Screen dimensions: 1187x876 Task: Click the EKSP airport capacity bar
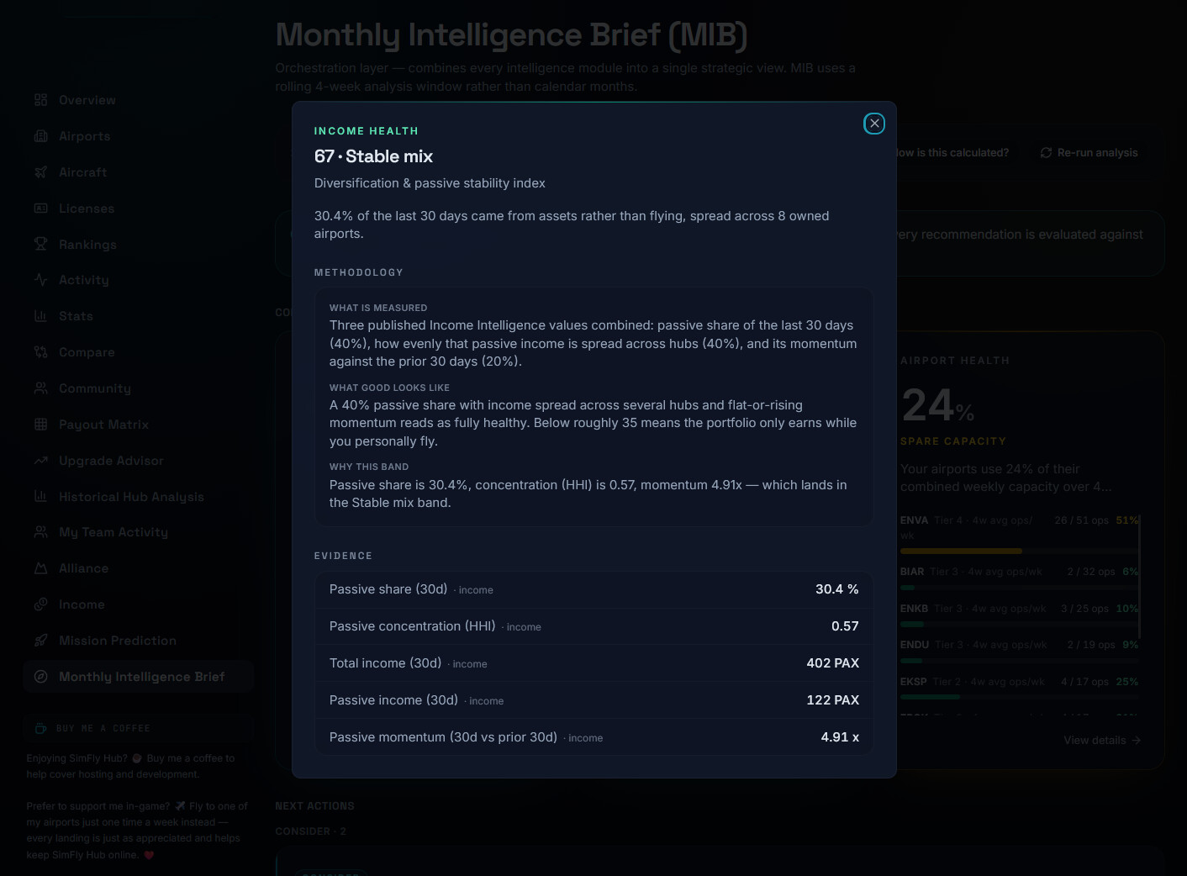1019,697
